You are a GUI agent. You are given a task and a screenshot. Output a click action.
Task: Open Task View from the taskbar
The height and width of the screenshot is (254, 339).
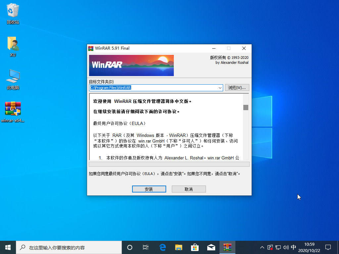[x=146, y=247]
